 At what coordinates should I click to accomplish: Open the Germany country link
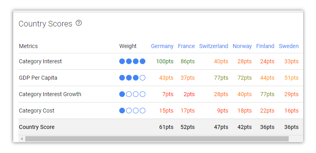[162, 46]
